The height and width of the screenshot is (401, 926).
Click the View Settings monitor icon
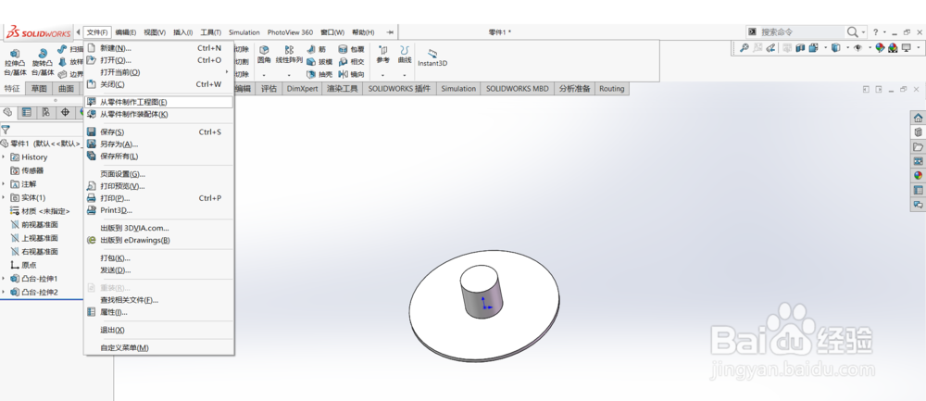click(906, 48)
